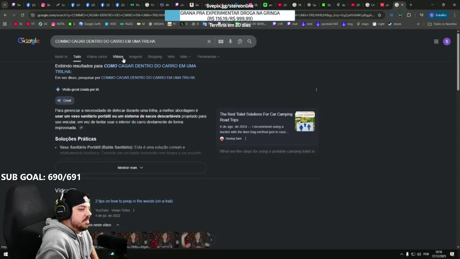
Task: Open the apostasCHAT bookmark
Action: (x=327, y=24)
